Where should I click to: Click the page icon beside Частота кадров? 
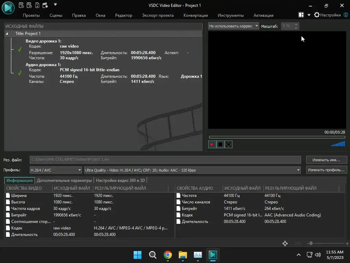8,209
